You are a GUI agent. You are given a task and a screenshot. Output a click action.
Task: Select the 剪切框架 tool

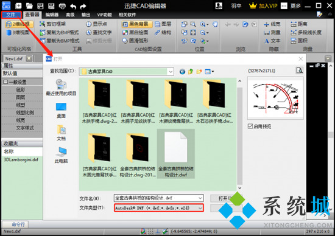pos(52,24)
